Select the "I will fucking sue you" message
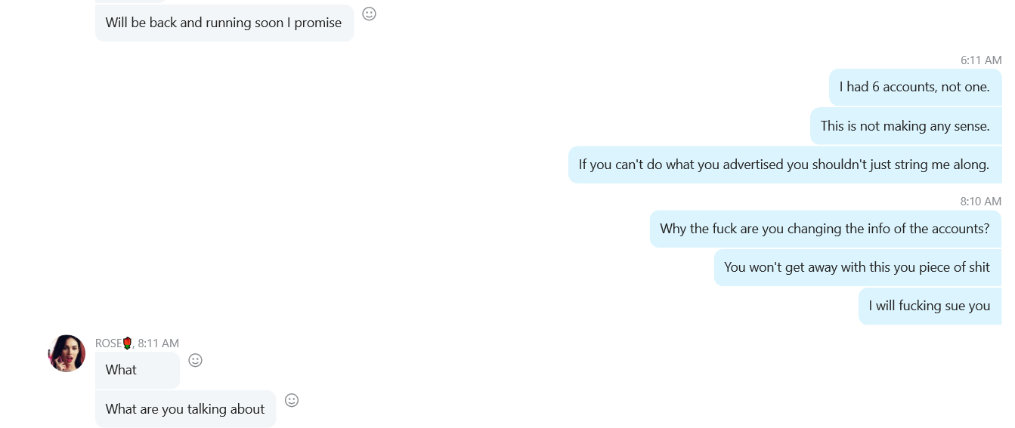This screenshot has width=1015, height=428. pyautogui.click(x=930, y=306)
